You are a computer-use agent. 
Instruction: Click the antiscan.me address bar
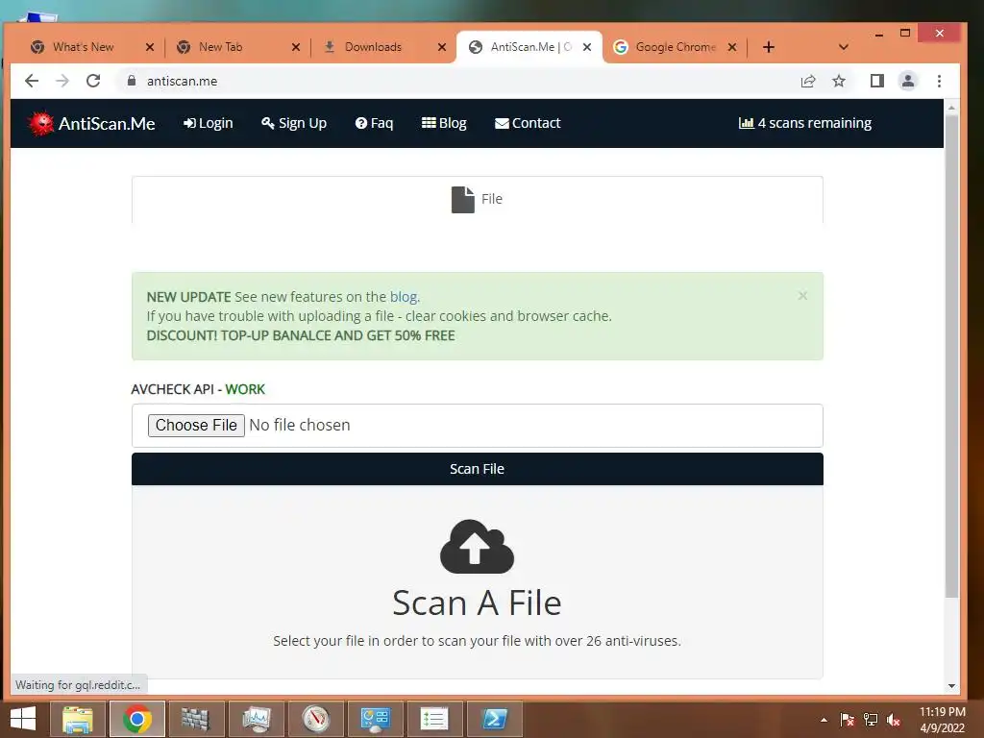click(x=458, y=81)
